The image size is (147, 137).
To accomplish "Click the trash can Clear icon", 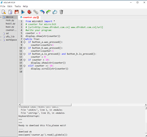I will pos(61,12).
